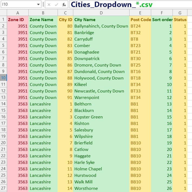
Task: Click post code BT32 cell
Action: point(140,32)
